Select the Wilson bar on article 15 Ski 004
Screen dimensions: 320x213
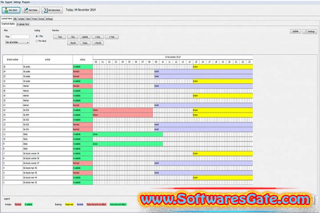tap(123, 115)
